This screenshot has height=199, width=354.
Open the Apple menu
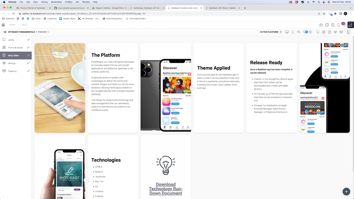click(4, 2)
